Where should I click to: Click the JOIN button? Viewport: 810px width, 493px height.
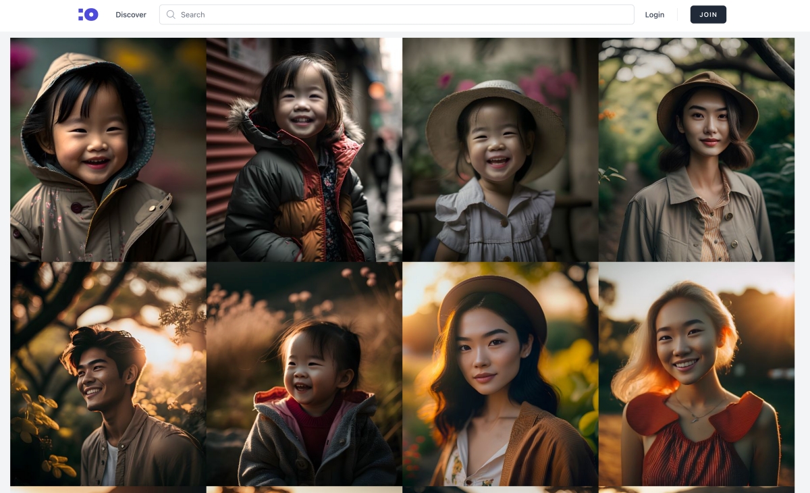pos(708,14)
